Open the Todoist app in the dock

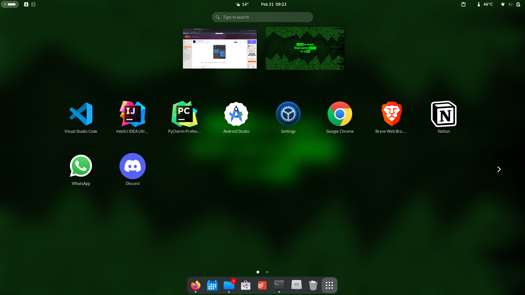tap(262, 285)
